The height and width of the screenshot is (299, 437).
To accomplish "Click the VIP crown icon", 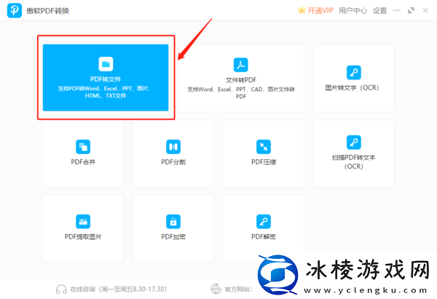I will [x=302, y=10].
